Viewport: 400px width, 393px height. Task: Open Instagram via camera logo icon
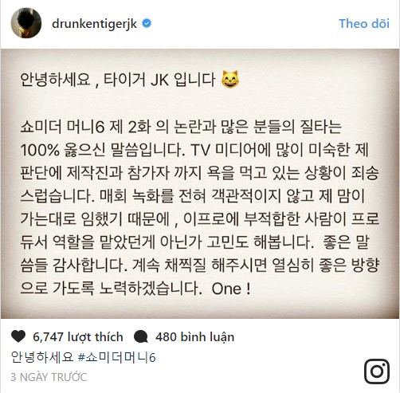pos(377,371)
